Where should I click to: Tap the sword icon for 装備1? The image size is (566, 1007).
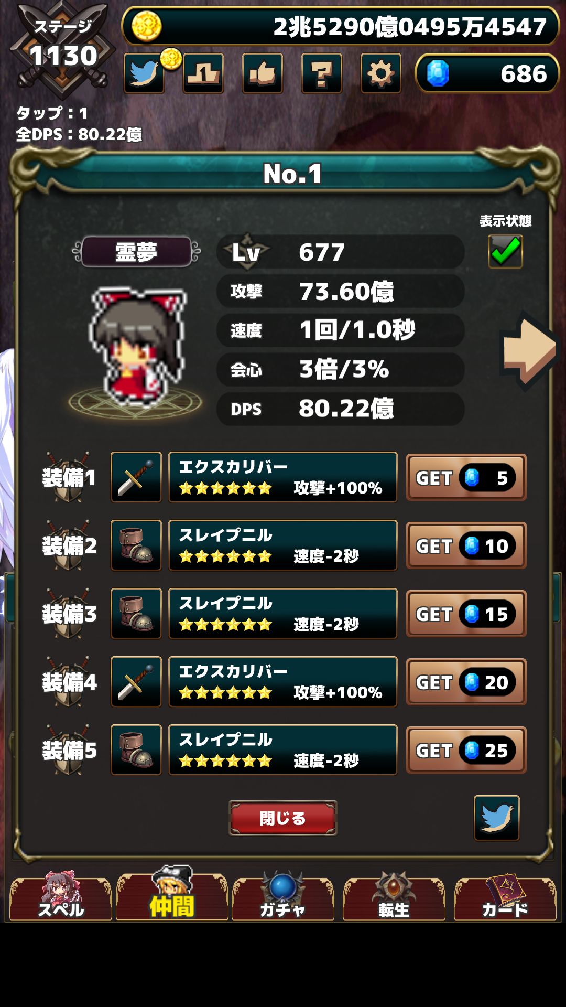click(x=136, y=477)
